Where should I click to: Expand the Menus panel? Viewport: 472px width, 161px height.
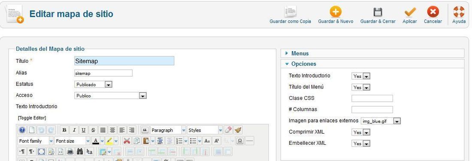(x=372, y=53)
